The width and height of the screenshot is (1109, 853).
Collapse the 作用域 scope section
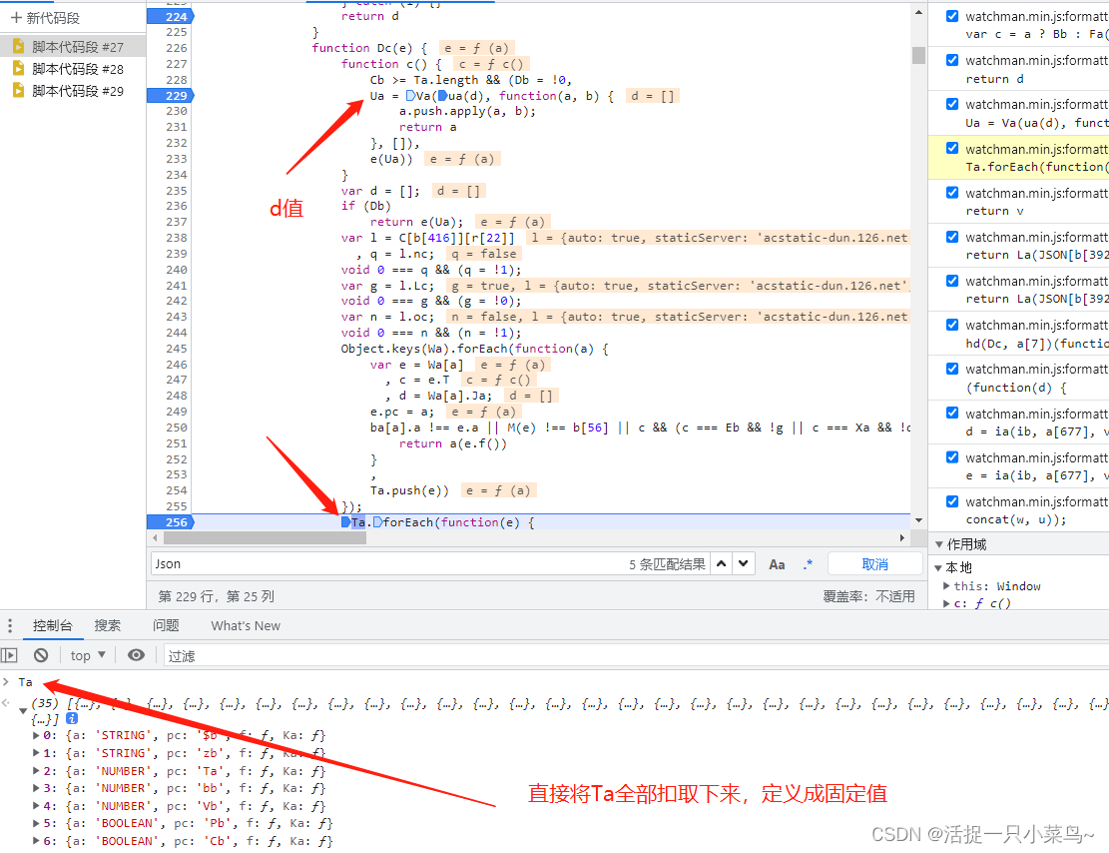[x=938, y=544]
